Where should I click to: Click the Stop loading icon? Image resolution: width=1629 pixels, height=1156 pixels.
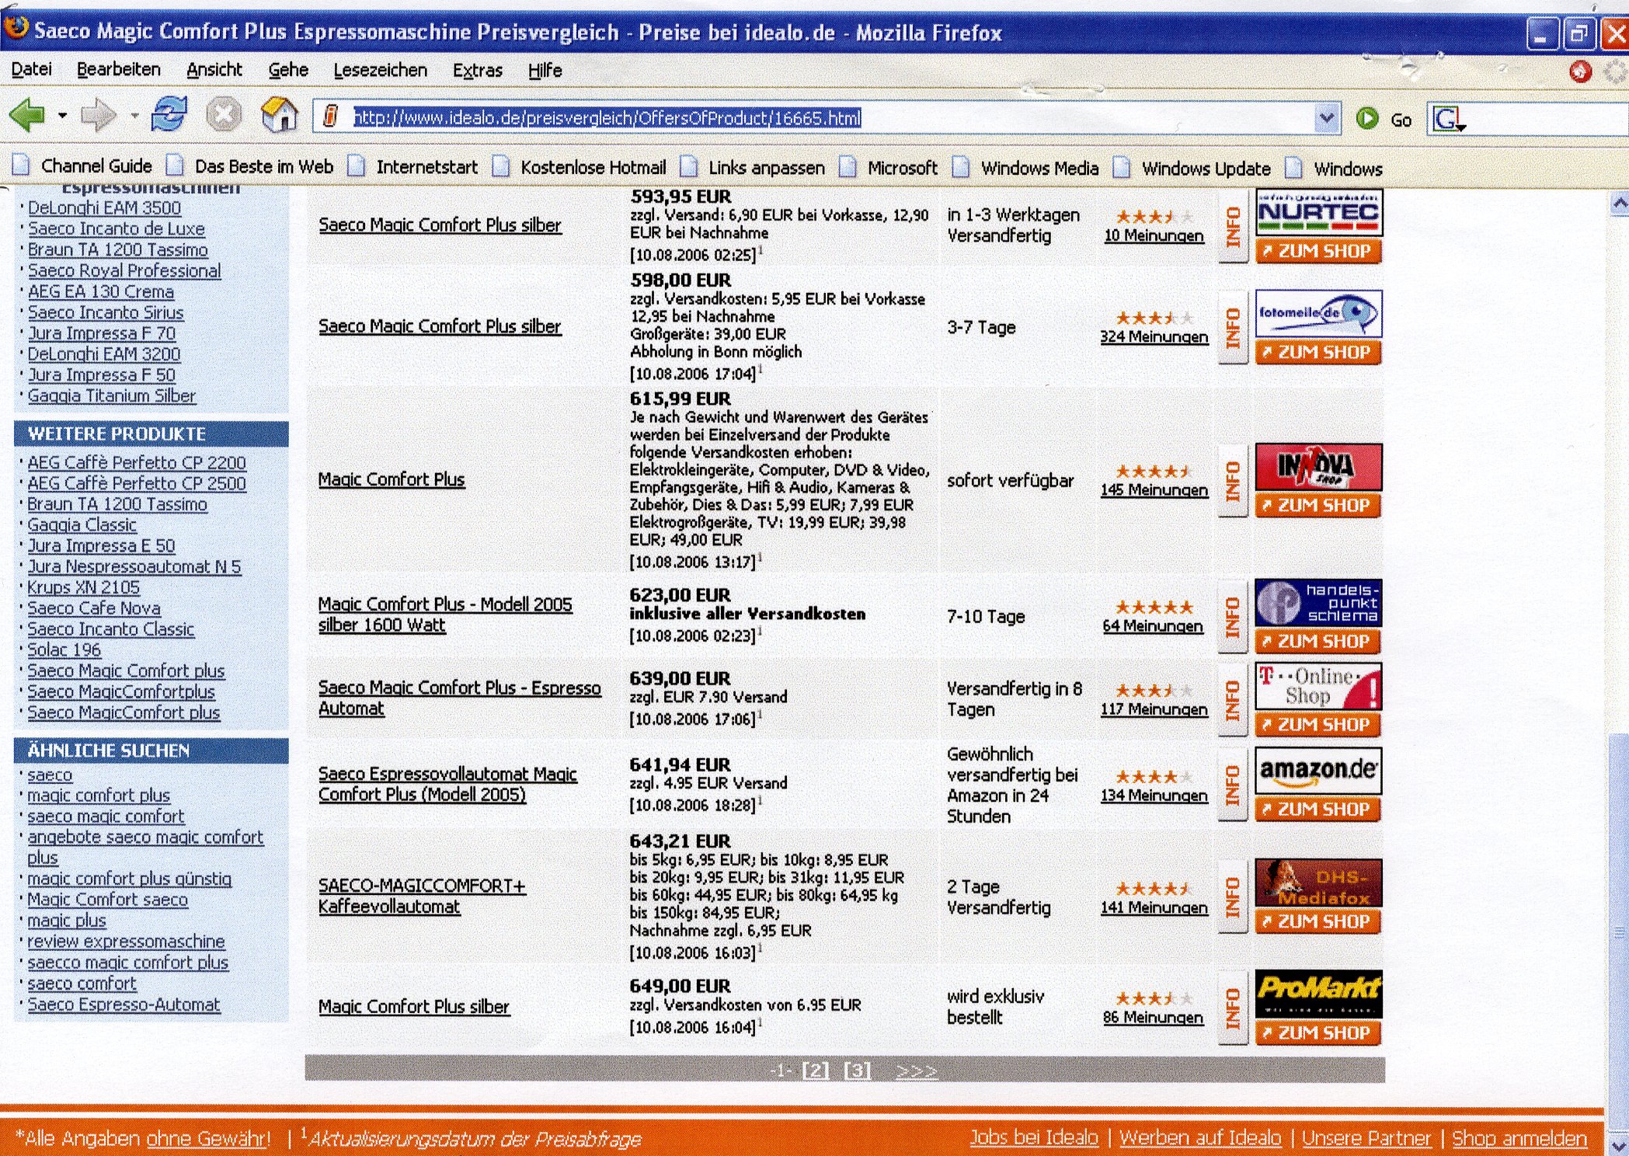tap(223, 115)
